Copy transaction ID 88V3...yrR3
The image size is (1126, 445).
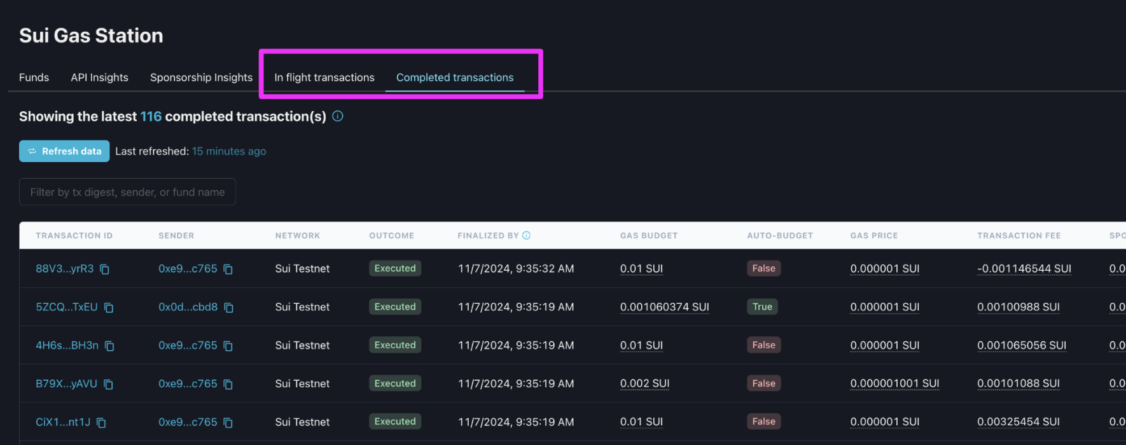coord(105,269)
